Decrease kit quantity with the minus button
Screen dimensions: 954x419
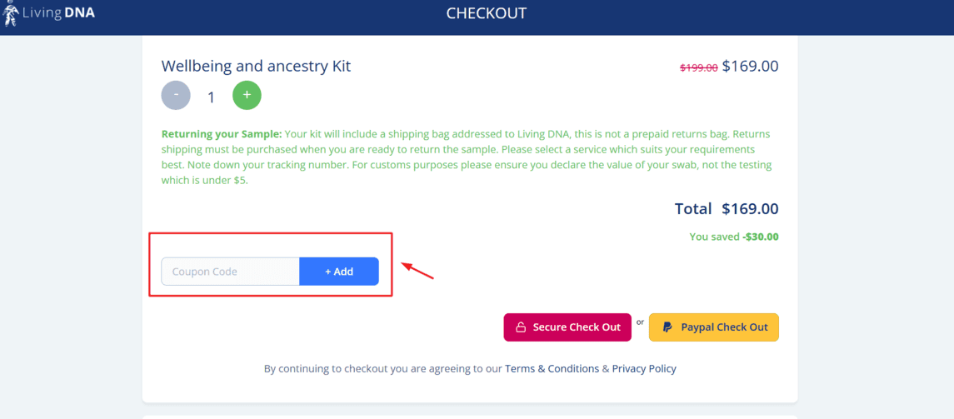coord(176,96)
